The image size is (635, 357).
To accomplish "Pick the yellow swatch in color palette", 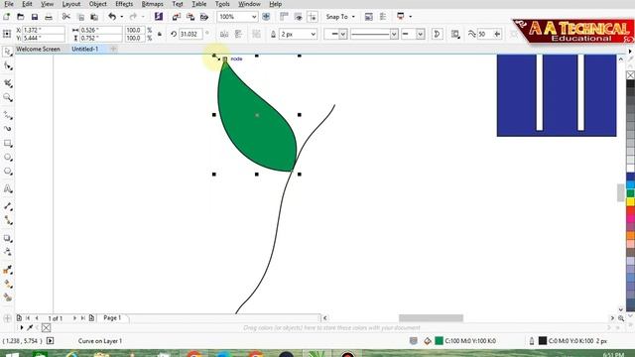I will coord(631,201).
